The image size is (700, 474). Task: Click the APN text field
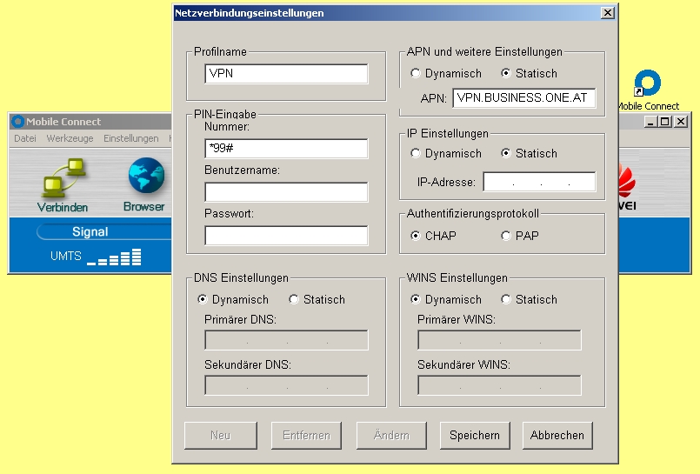(x=523, y=98)
